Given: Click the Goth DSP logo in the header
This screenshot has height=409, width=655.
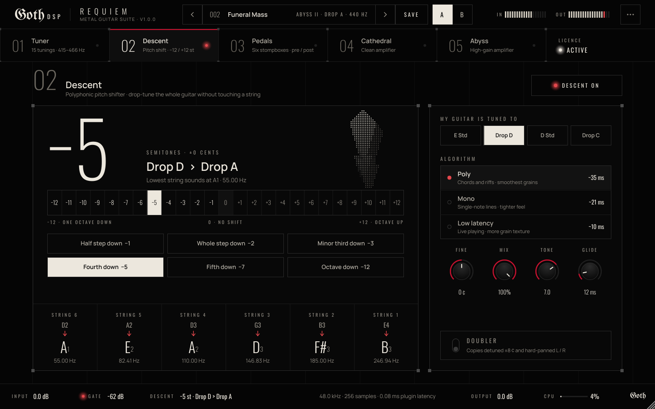Looking at the screenshot, I should click(38, 15).
